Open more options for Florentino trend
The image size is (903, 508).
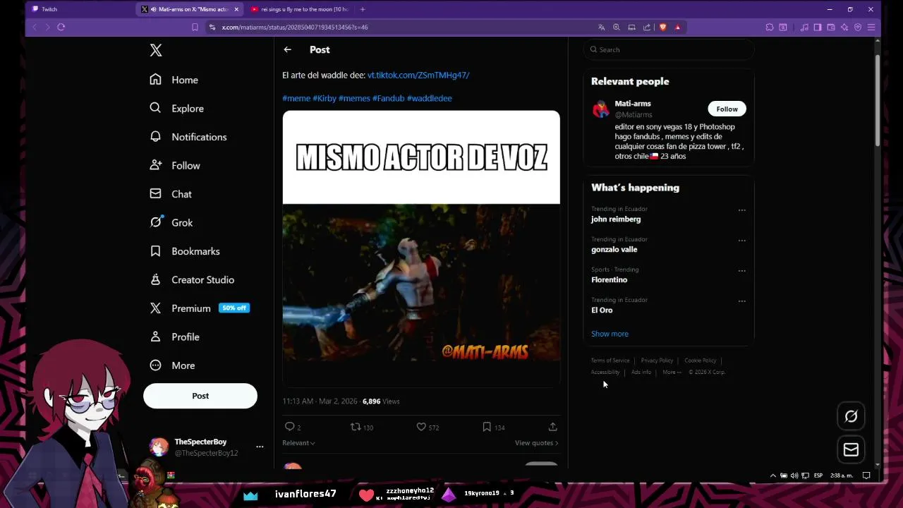click(741, 271)
